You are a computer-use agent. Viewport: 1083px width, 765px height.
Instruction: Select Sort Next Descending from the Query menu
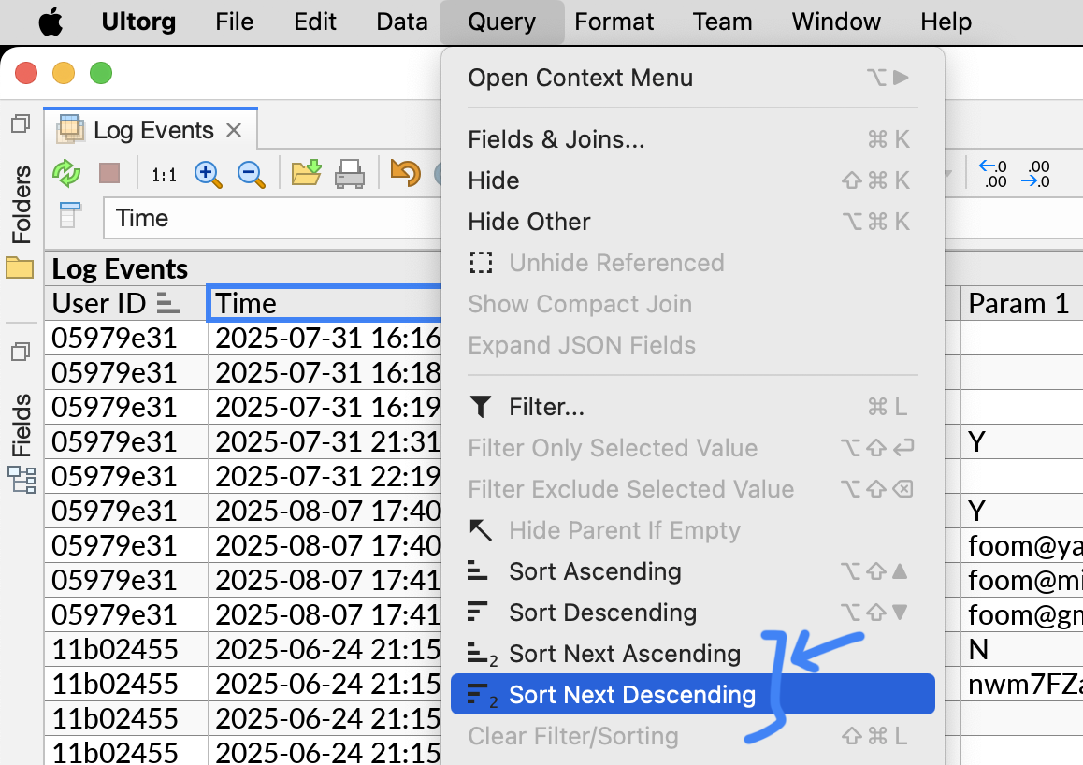tap(633, 694)
